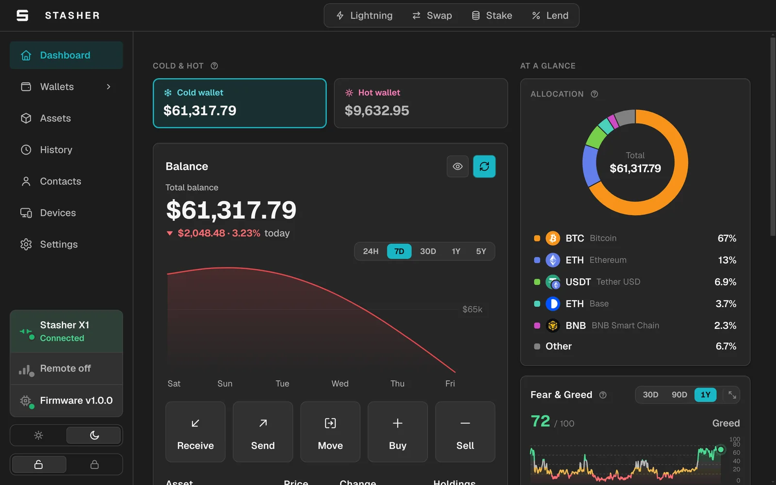Screen dimensions: 776x485
Task: Select the Hot wallet card
Action: point(421,103)
